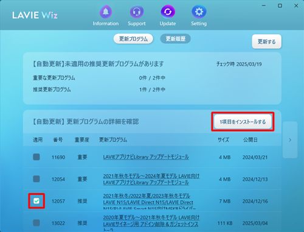Check the box for update 12054

[36, 179]
